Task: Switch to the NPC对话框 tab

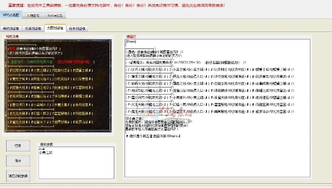Action: (11, 15)
